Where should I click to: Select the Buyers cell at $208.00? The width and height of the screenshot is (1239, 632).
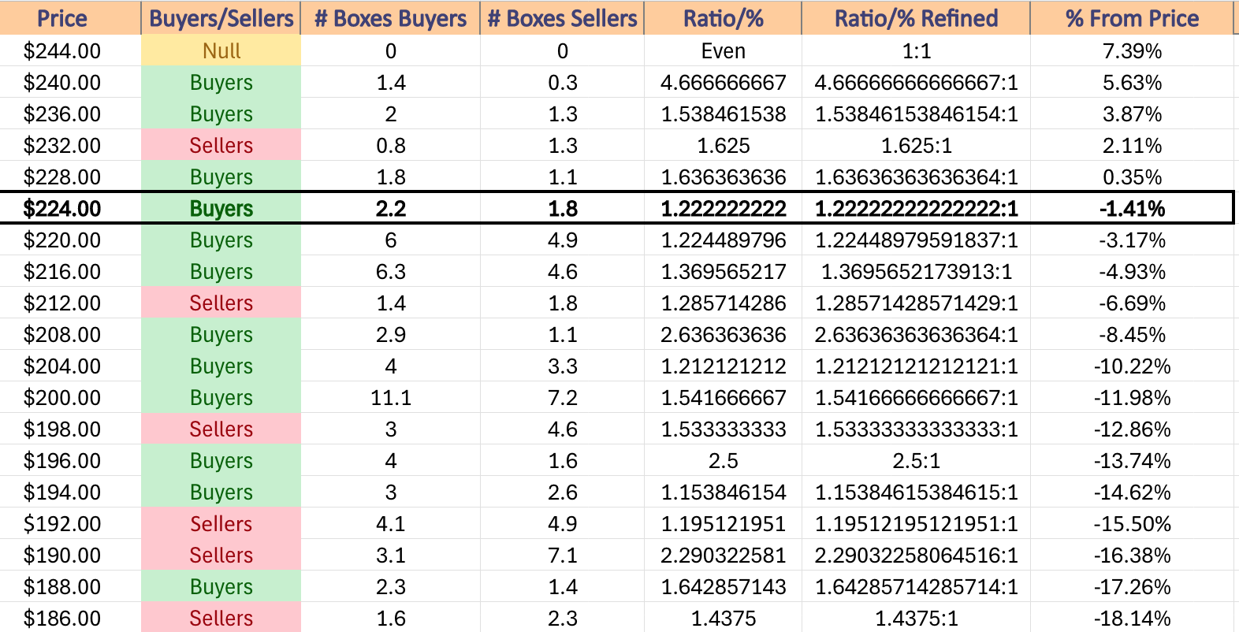coord(221,334)
